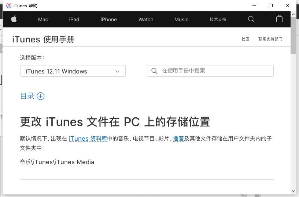This screenshot has width=299, height=197.
Task: Open the iPhone menu item
Action: point(108,19)
